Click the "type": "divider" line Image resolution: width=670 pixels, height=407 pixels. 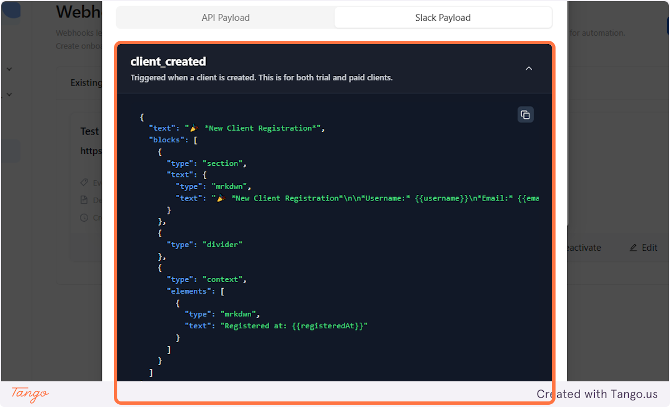(204, 245)
